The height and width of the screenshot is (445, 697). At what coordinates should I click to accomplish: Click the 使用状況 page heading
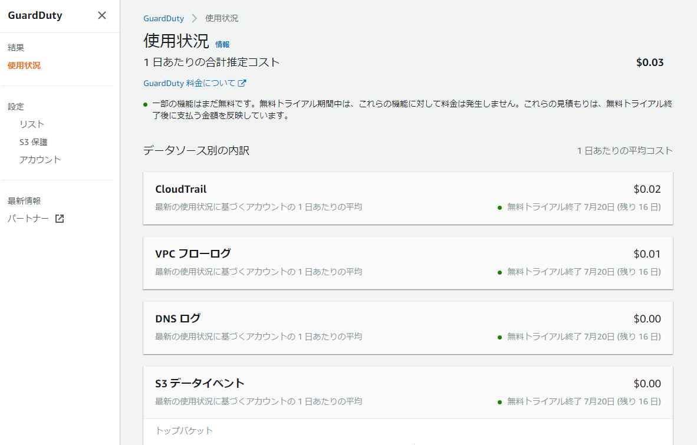[x=176, y=41]
